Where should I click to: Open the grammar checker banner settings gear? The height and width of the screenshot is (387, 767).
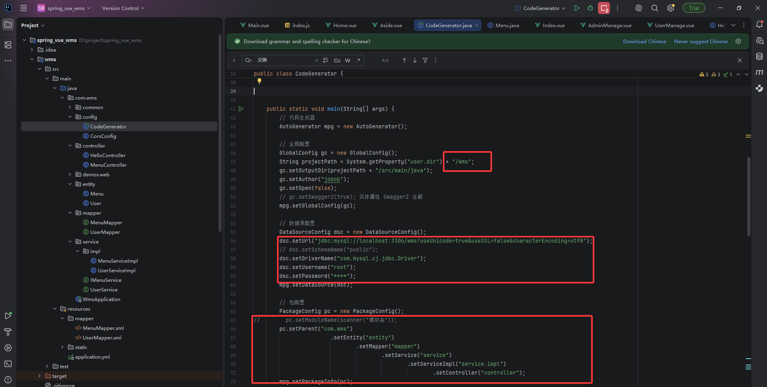(x=738, y=41)
